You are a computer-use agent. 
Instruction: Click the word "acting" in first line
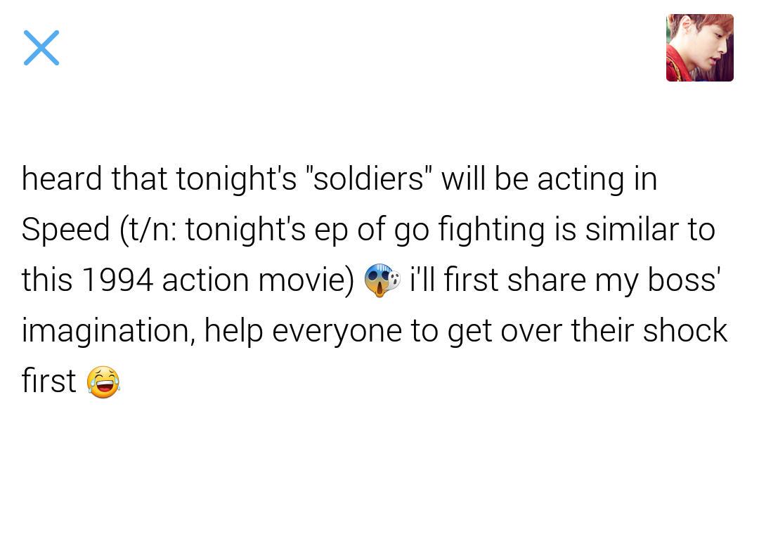point(580,178)
